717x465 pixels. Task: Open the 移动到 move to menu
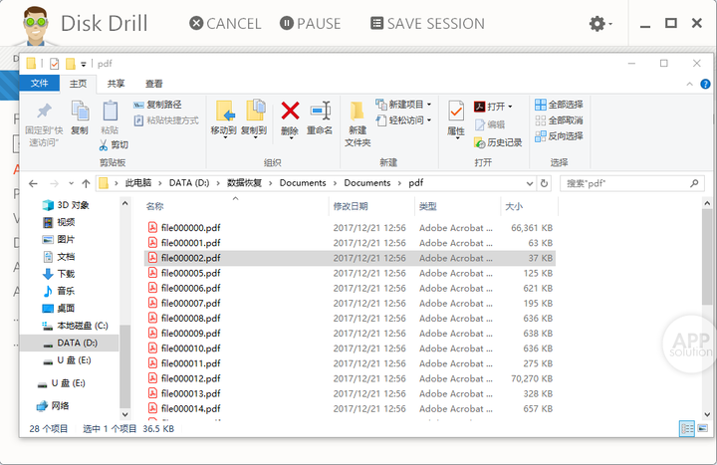224,119
